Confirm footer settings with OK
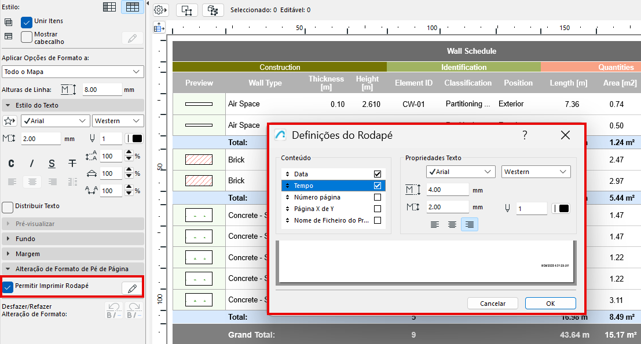This screenshot has height=344, width=641. click(550, 303)
